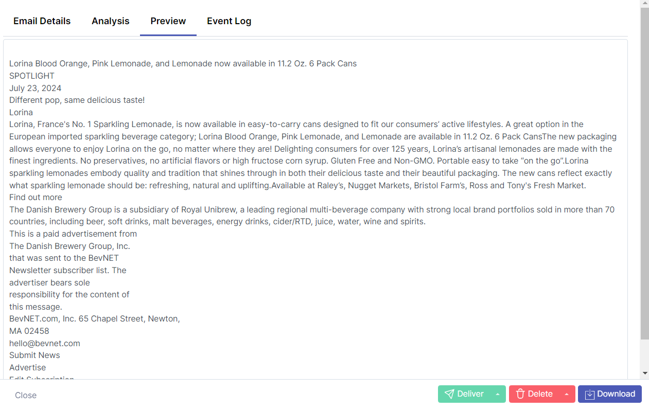Open the Analysis tab
This screenshot has height=411, width=649.
pos(111,21)
